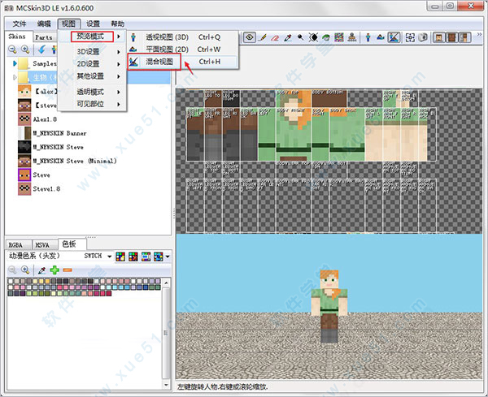Expand the toolbar overflow chevron

pyautogui.click(x=479, y=37)
